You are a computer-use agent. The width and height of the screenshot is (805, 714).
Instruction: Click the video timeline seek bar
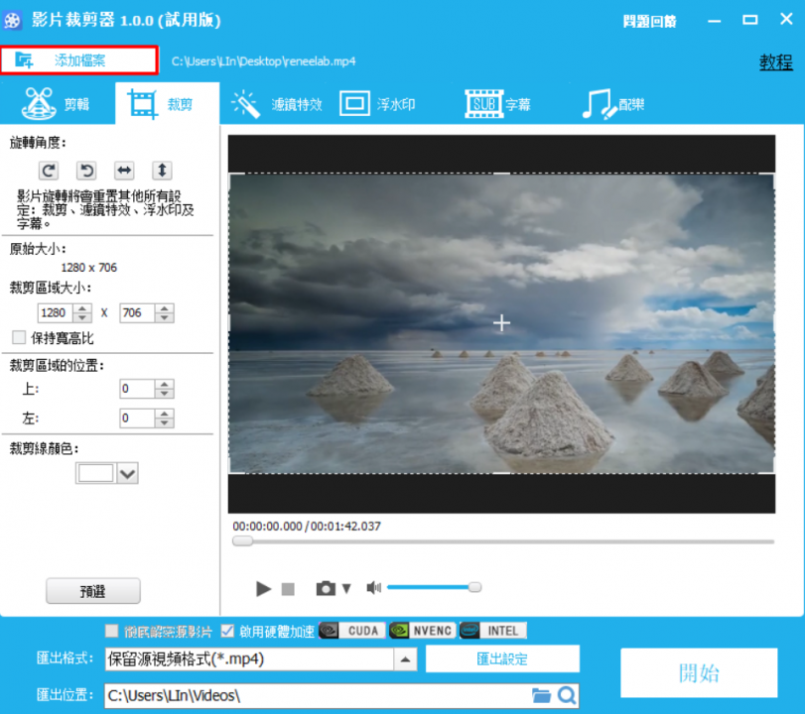502,541
